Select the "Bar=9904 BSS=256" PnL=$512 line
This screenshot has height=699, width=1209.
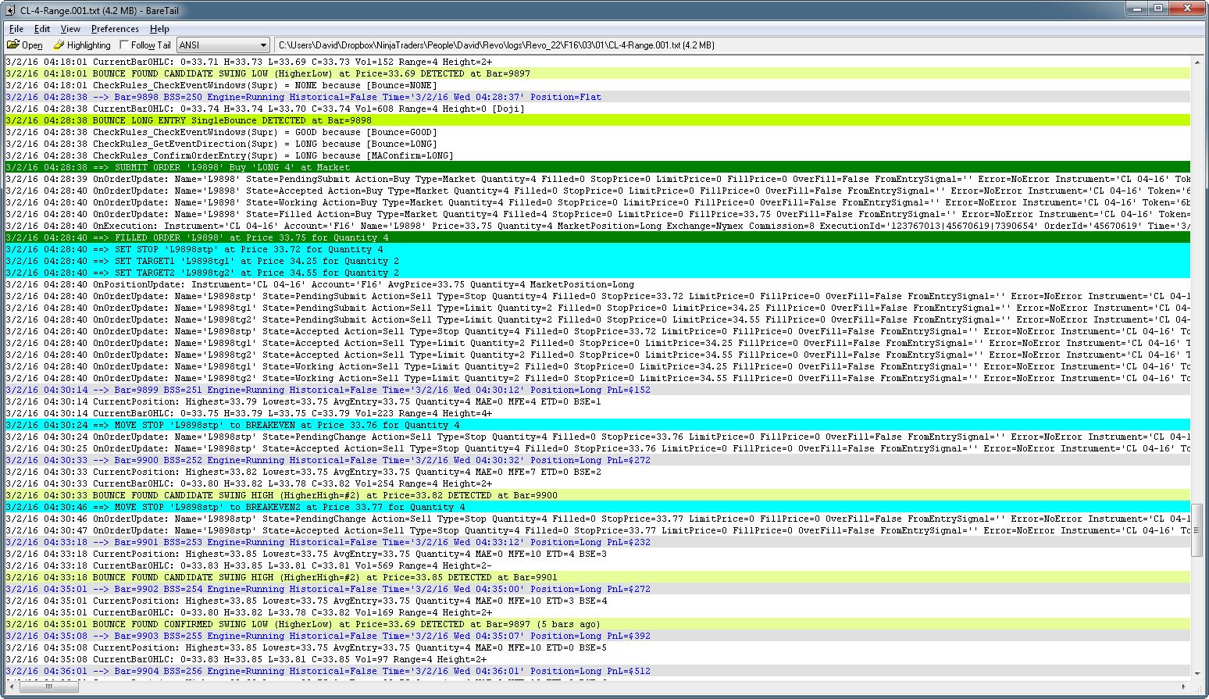pos(597,671)
